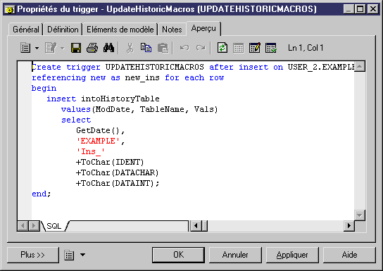Switch to the Définition tab

63,30
